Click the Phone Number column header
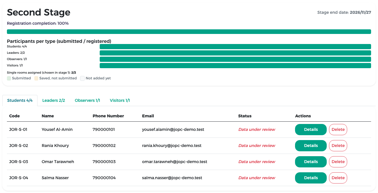This screenshot has width=378, height=193. 108,116
